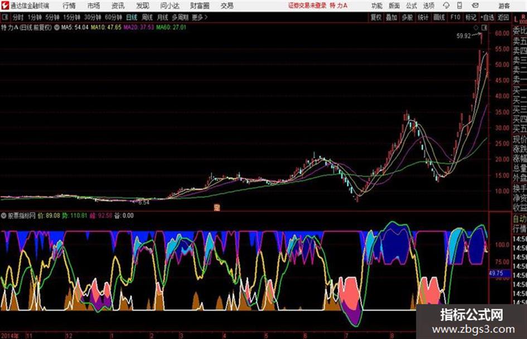The height and width of the screenshot is (339, 527).
Task: Click the 2014年 date label on timeline
Action: (x=9, y=336)
